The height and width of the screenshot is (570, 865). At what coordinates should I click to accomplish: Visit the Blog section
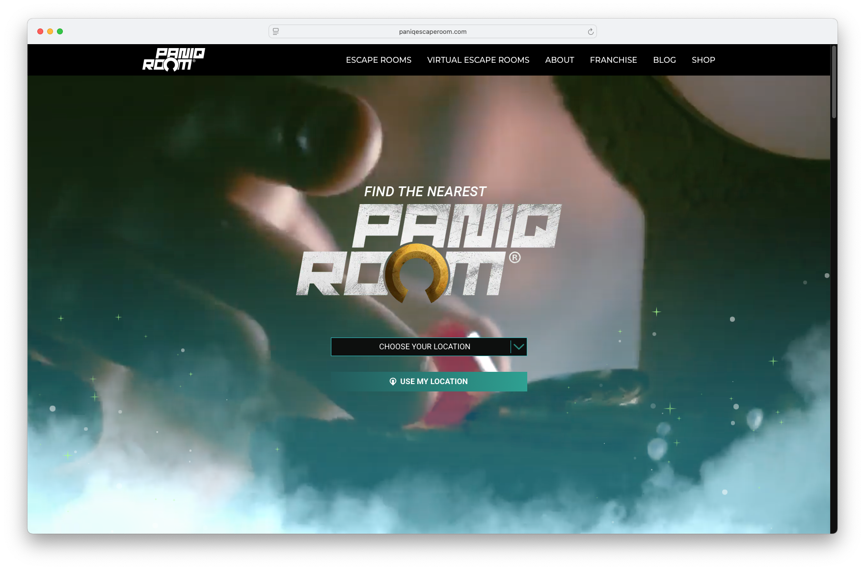pos(664,60)
